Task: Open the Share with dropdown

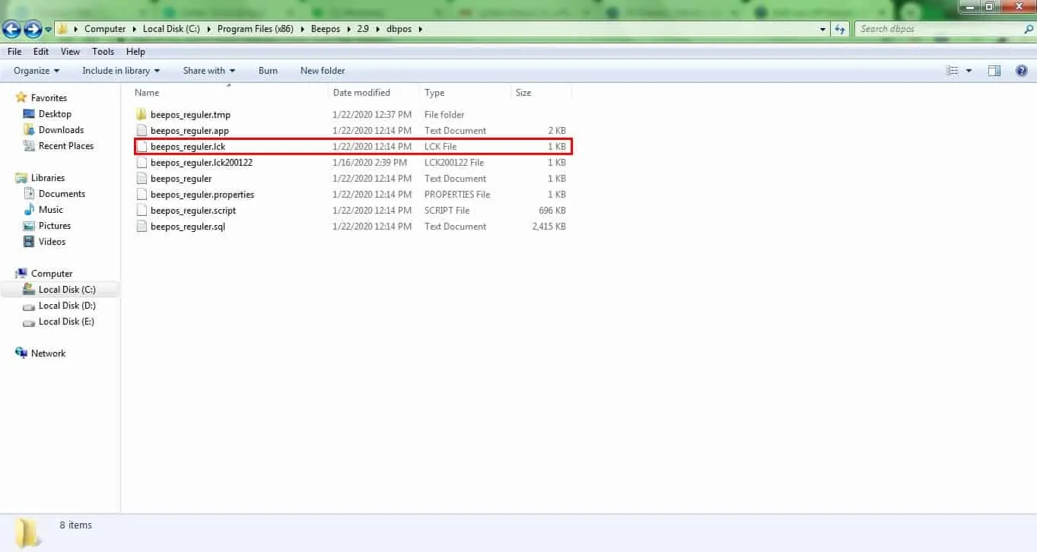Action: click(x=208, y=71)
